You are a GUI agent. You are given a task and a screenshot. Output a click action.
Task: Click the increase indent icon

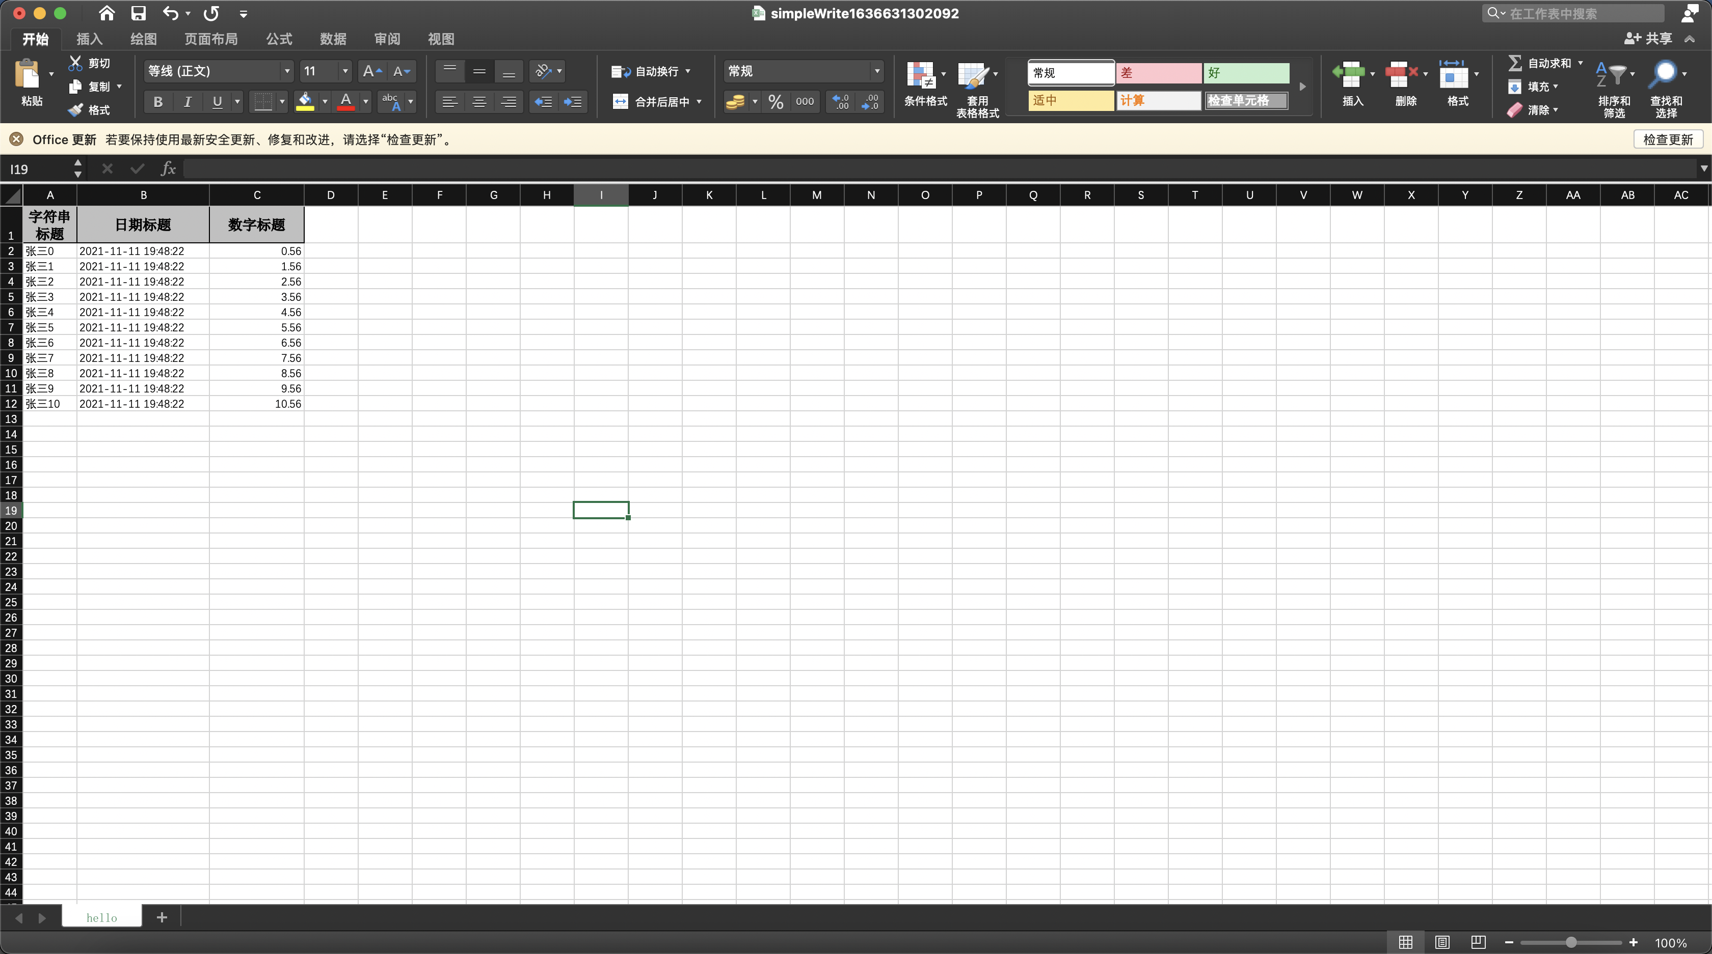(572, 102)
